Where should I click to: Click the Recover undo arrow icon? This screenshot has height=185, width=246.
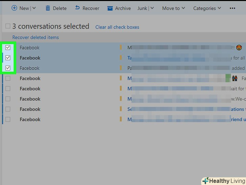(77, 7)
